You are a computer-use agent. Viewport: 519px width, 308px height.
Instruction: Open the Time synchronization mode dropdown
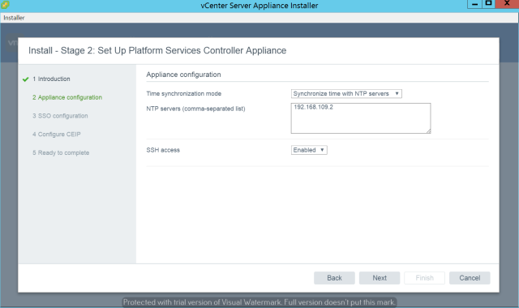[x=346, y=94]
